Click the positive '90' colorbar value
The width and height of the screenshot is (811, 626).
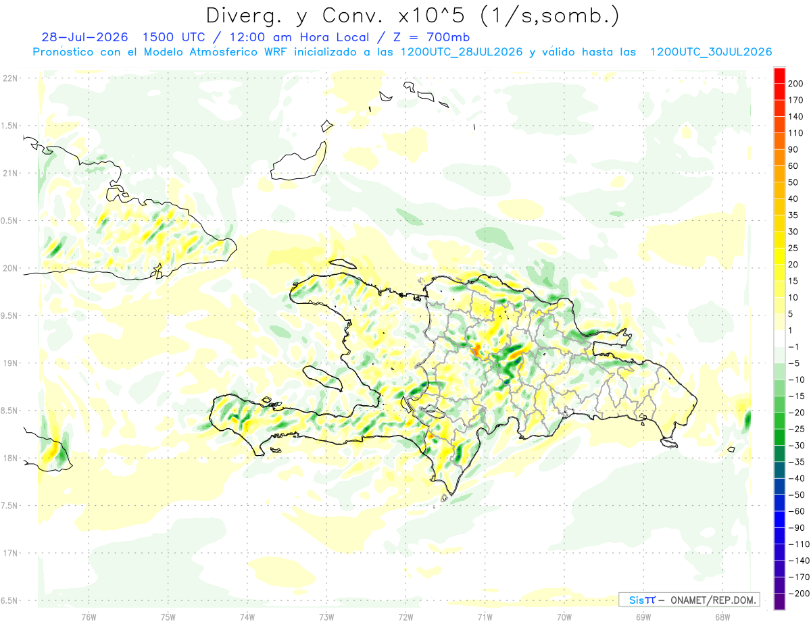coord(794,149)
